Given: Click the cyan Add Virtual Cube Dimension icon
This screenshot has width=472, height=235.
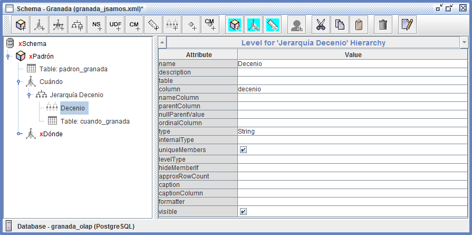Looking at the screenshot, I should [254, 25].
